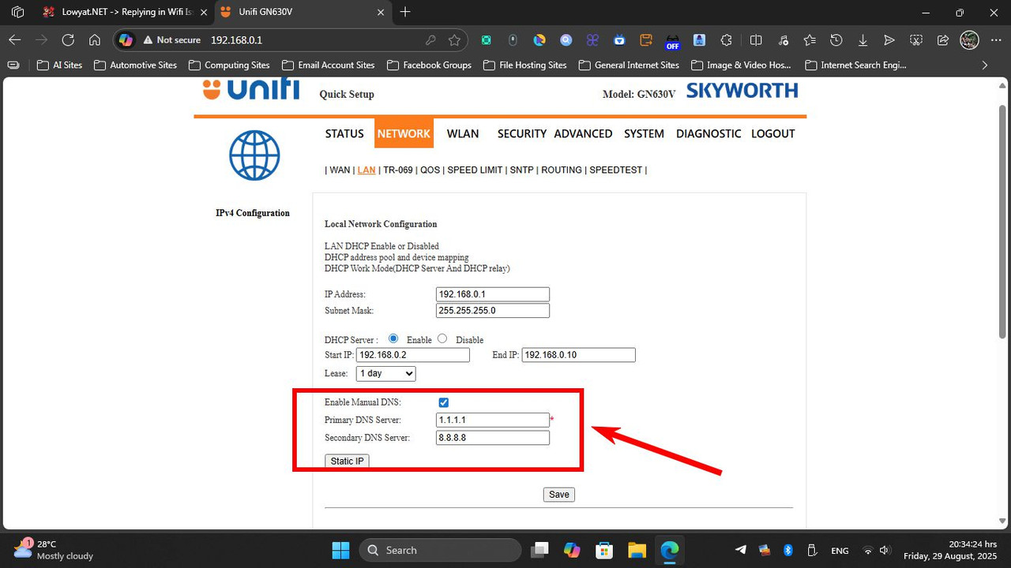
Task: Open Favorites list icon
Action: click(x=810, y=39)
